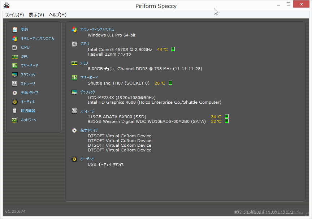Image resolution: width=312 pixels, height=219 pixels.
Task: Click new version download link at bottom
Action: coord(268,212)
